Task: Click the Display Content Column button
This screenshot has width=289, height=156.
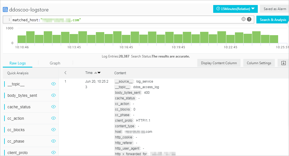Action: point(219,63)
